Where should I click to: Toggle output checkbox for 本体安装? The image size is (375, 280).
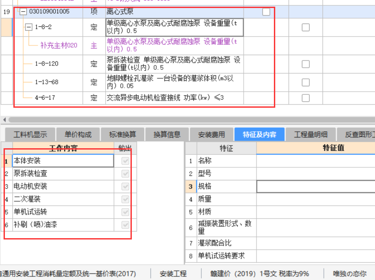click(125, 161)
